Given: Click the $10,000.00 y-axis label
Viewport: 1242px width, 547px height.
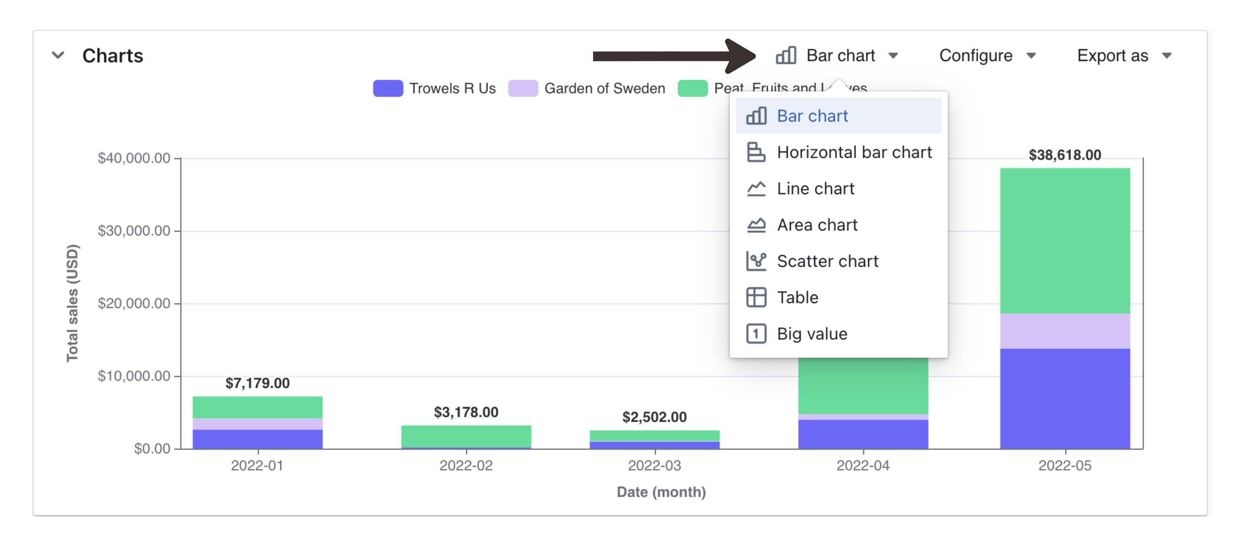Looking at the screenshot, I should [x=134, y=376].
